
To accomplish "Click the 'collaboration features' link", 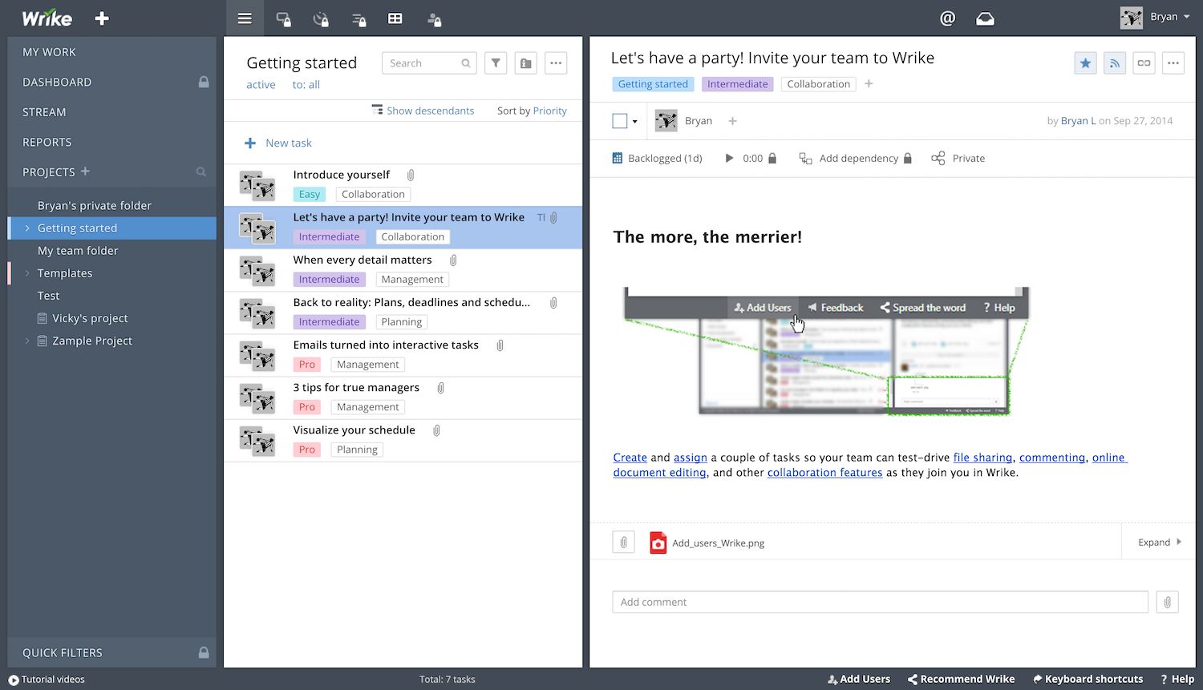I will coord(824,473).
